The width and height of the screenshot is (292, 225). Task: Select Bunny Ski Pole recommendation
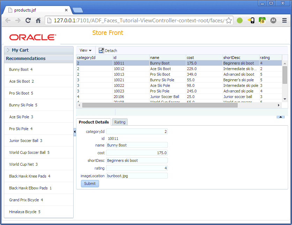tap(39, 105)
